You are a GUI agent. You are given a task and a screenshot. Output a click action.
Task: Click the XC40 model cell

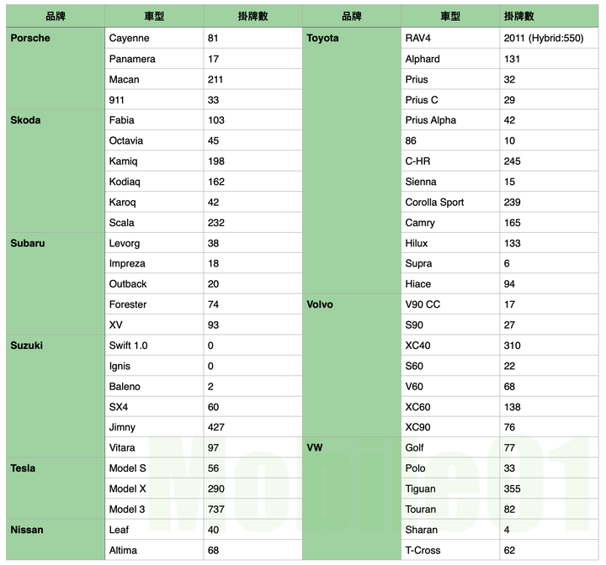click(x=450, y=346)
